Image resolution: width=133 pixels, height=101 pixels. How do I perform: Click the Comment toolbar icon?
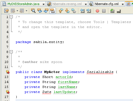coord(112,11)
